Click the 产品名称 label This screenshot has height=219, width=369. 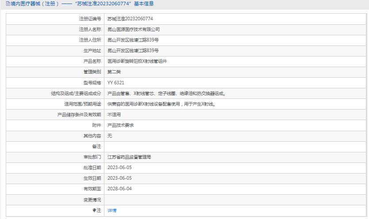92,61
